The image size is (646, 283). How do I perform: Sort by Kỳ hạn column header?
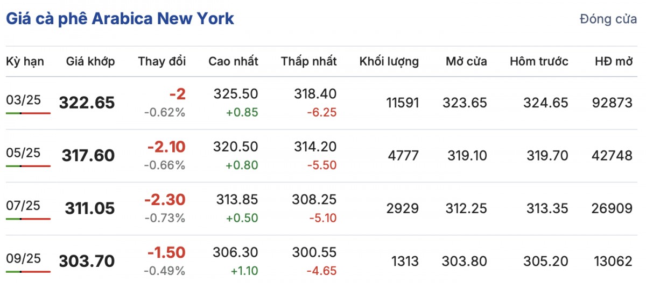coord(25,61)
